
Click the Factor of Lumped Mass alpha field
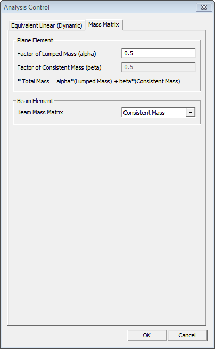159,53
